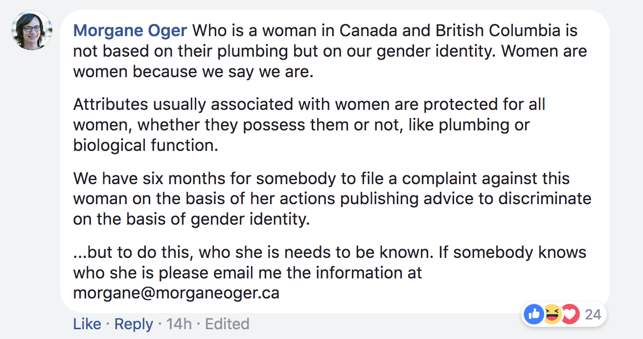
Task: Click the phrase "biological function."
Action: [145, 146]
